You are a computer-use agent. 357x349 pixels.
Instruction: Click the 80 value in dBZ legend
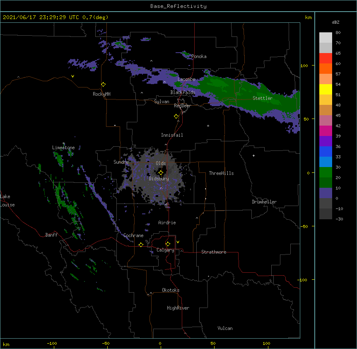tap(338, 33)
